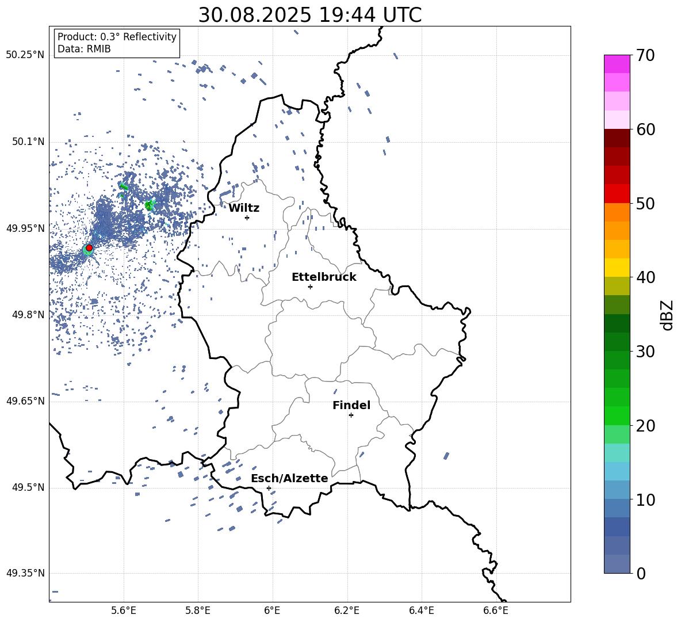681x622 pixels.
Task: Click the colorbar 20 tick label
Action: pos(645,425)
